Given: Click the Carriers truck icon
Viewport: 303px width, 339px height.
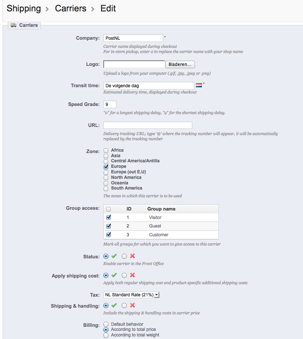Looking at the screenshot, I should [x=13, y=25].
